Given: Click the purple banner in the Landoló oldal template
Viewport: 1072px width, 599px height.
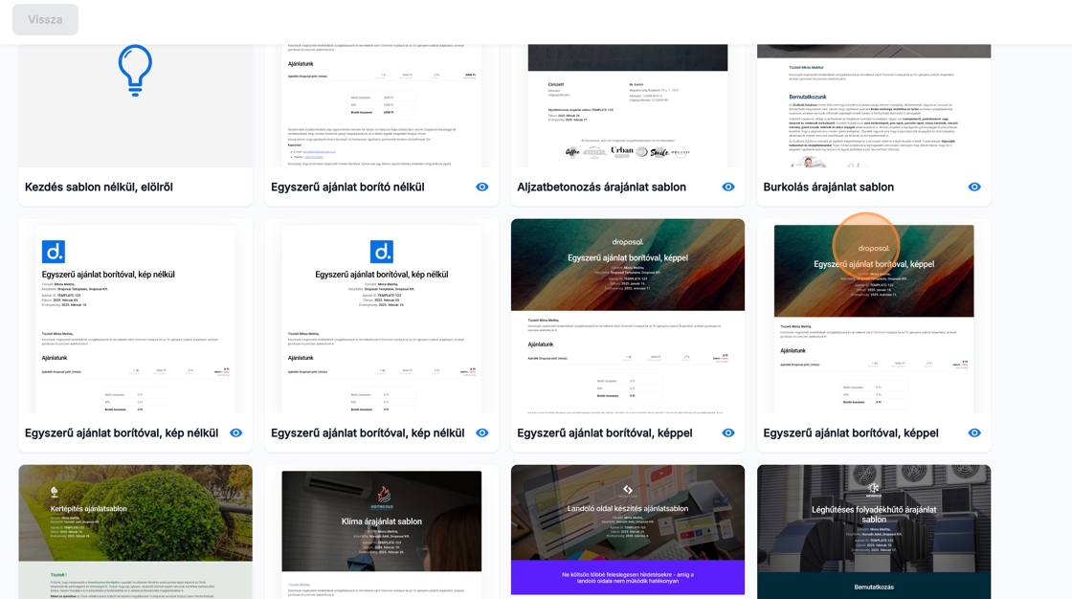Looking at the screenshot, I should (628, 578).
